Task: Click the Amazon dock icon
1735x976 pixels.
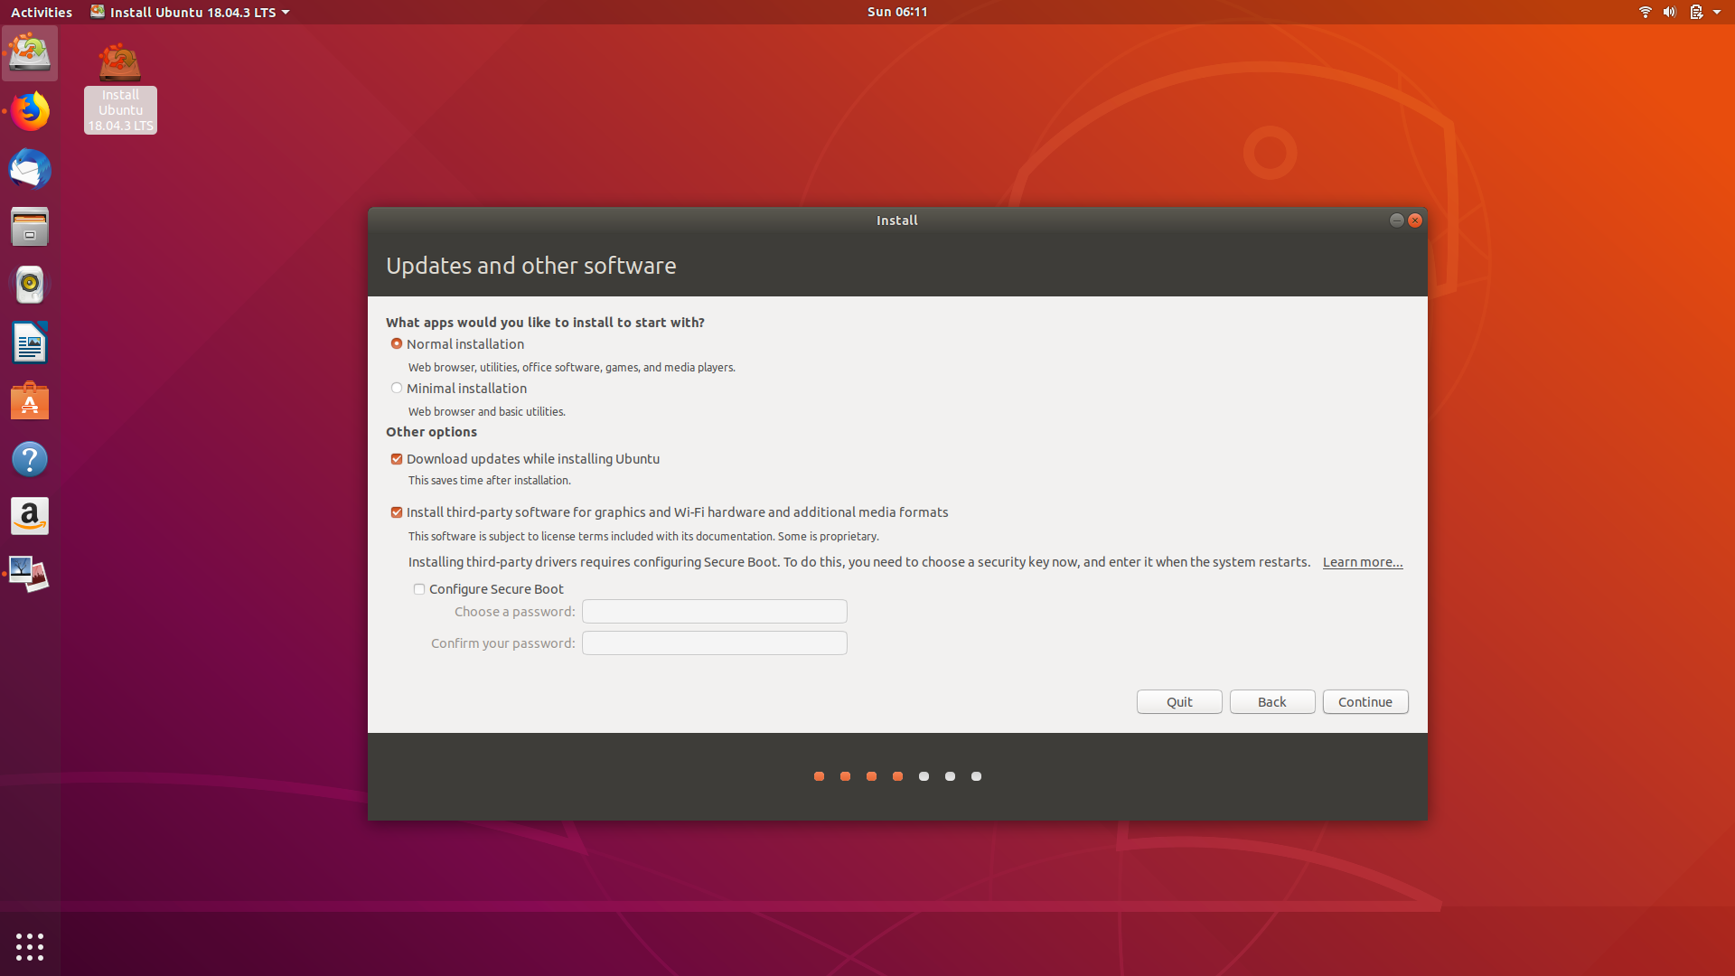Action: pos(30,516)
